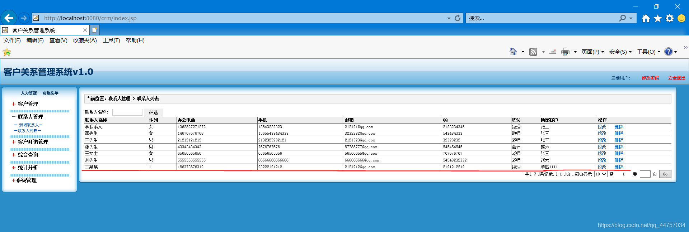689x232 pixels.
Task: Click the 筛选 button
Action: (x=154, y=112)
